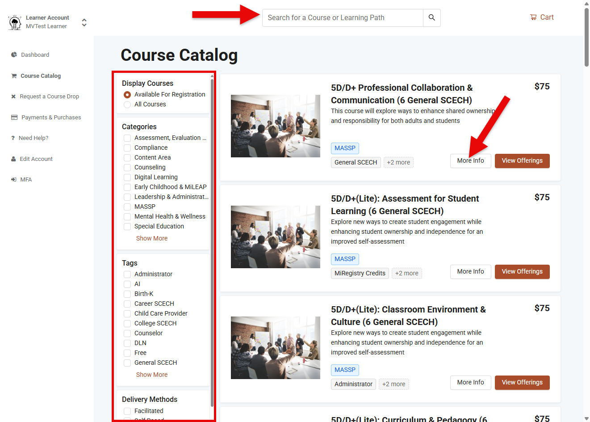Expand the +2 more tags on 5D/D+ Professional Collaboration

click(x=398, y=162)
